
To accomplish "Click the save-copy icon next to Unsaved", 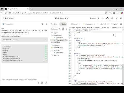I will pos(98,18).
